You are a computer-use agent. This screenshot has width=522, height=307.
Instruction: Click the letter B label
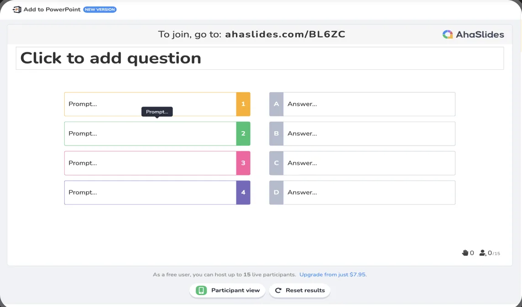[x=277, y=133]
